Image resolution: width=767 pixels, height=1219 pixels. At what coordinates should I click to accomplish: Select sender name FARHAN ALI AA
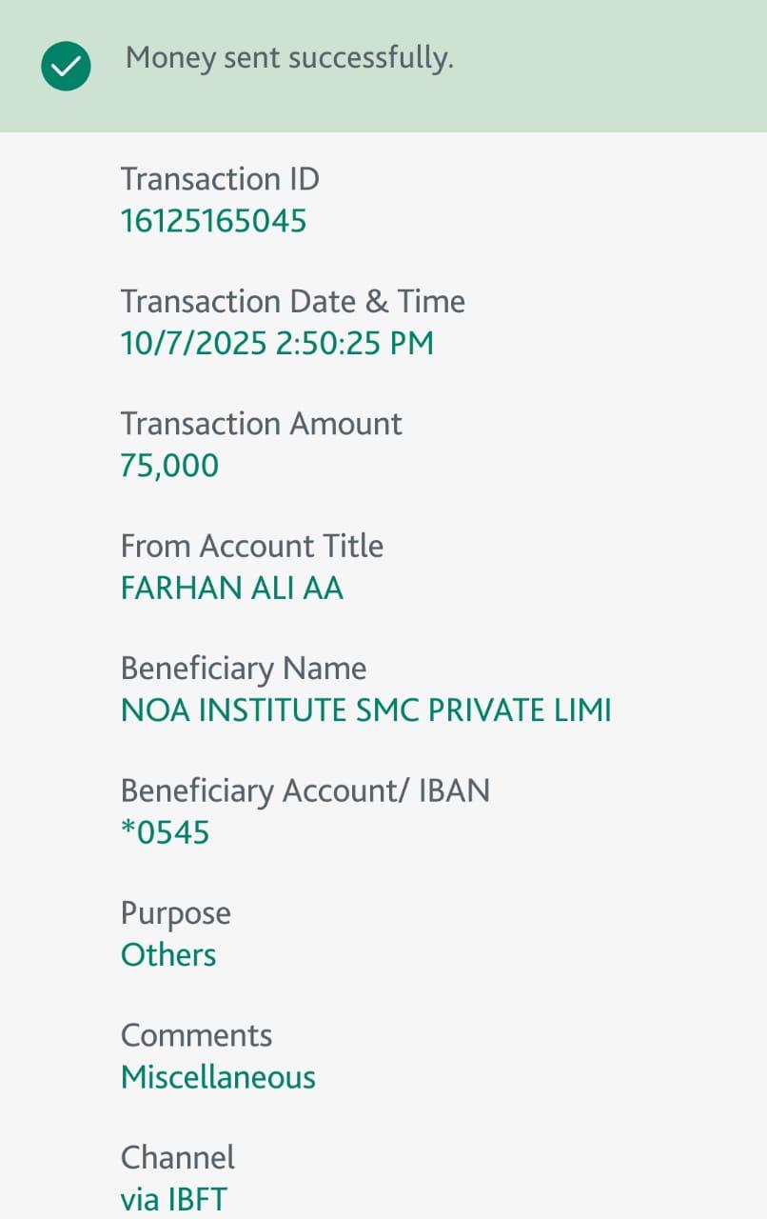coord(231,588)
